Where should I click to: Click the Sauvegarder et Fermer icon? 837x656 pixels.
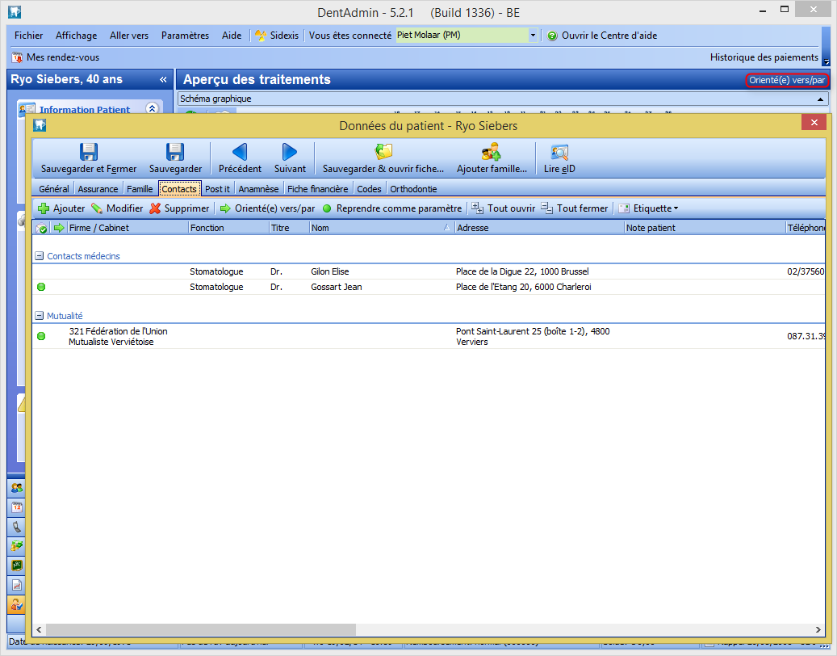[x=89, y=152]
